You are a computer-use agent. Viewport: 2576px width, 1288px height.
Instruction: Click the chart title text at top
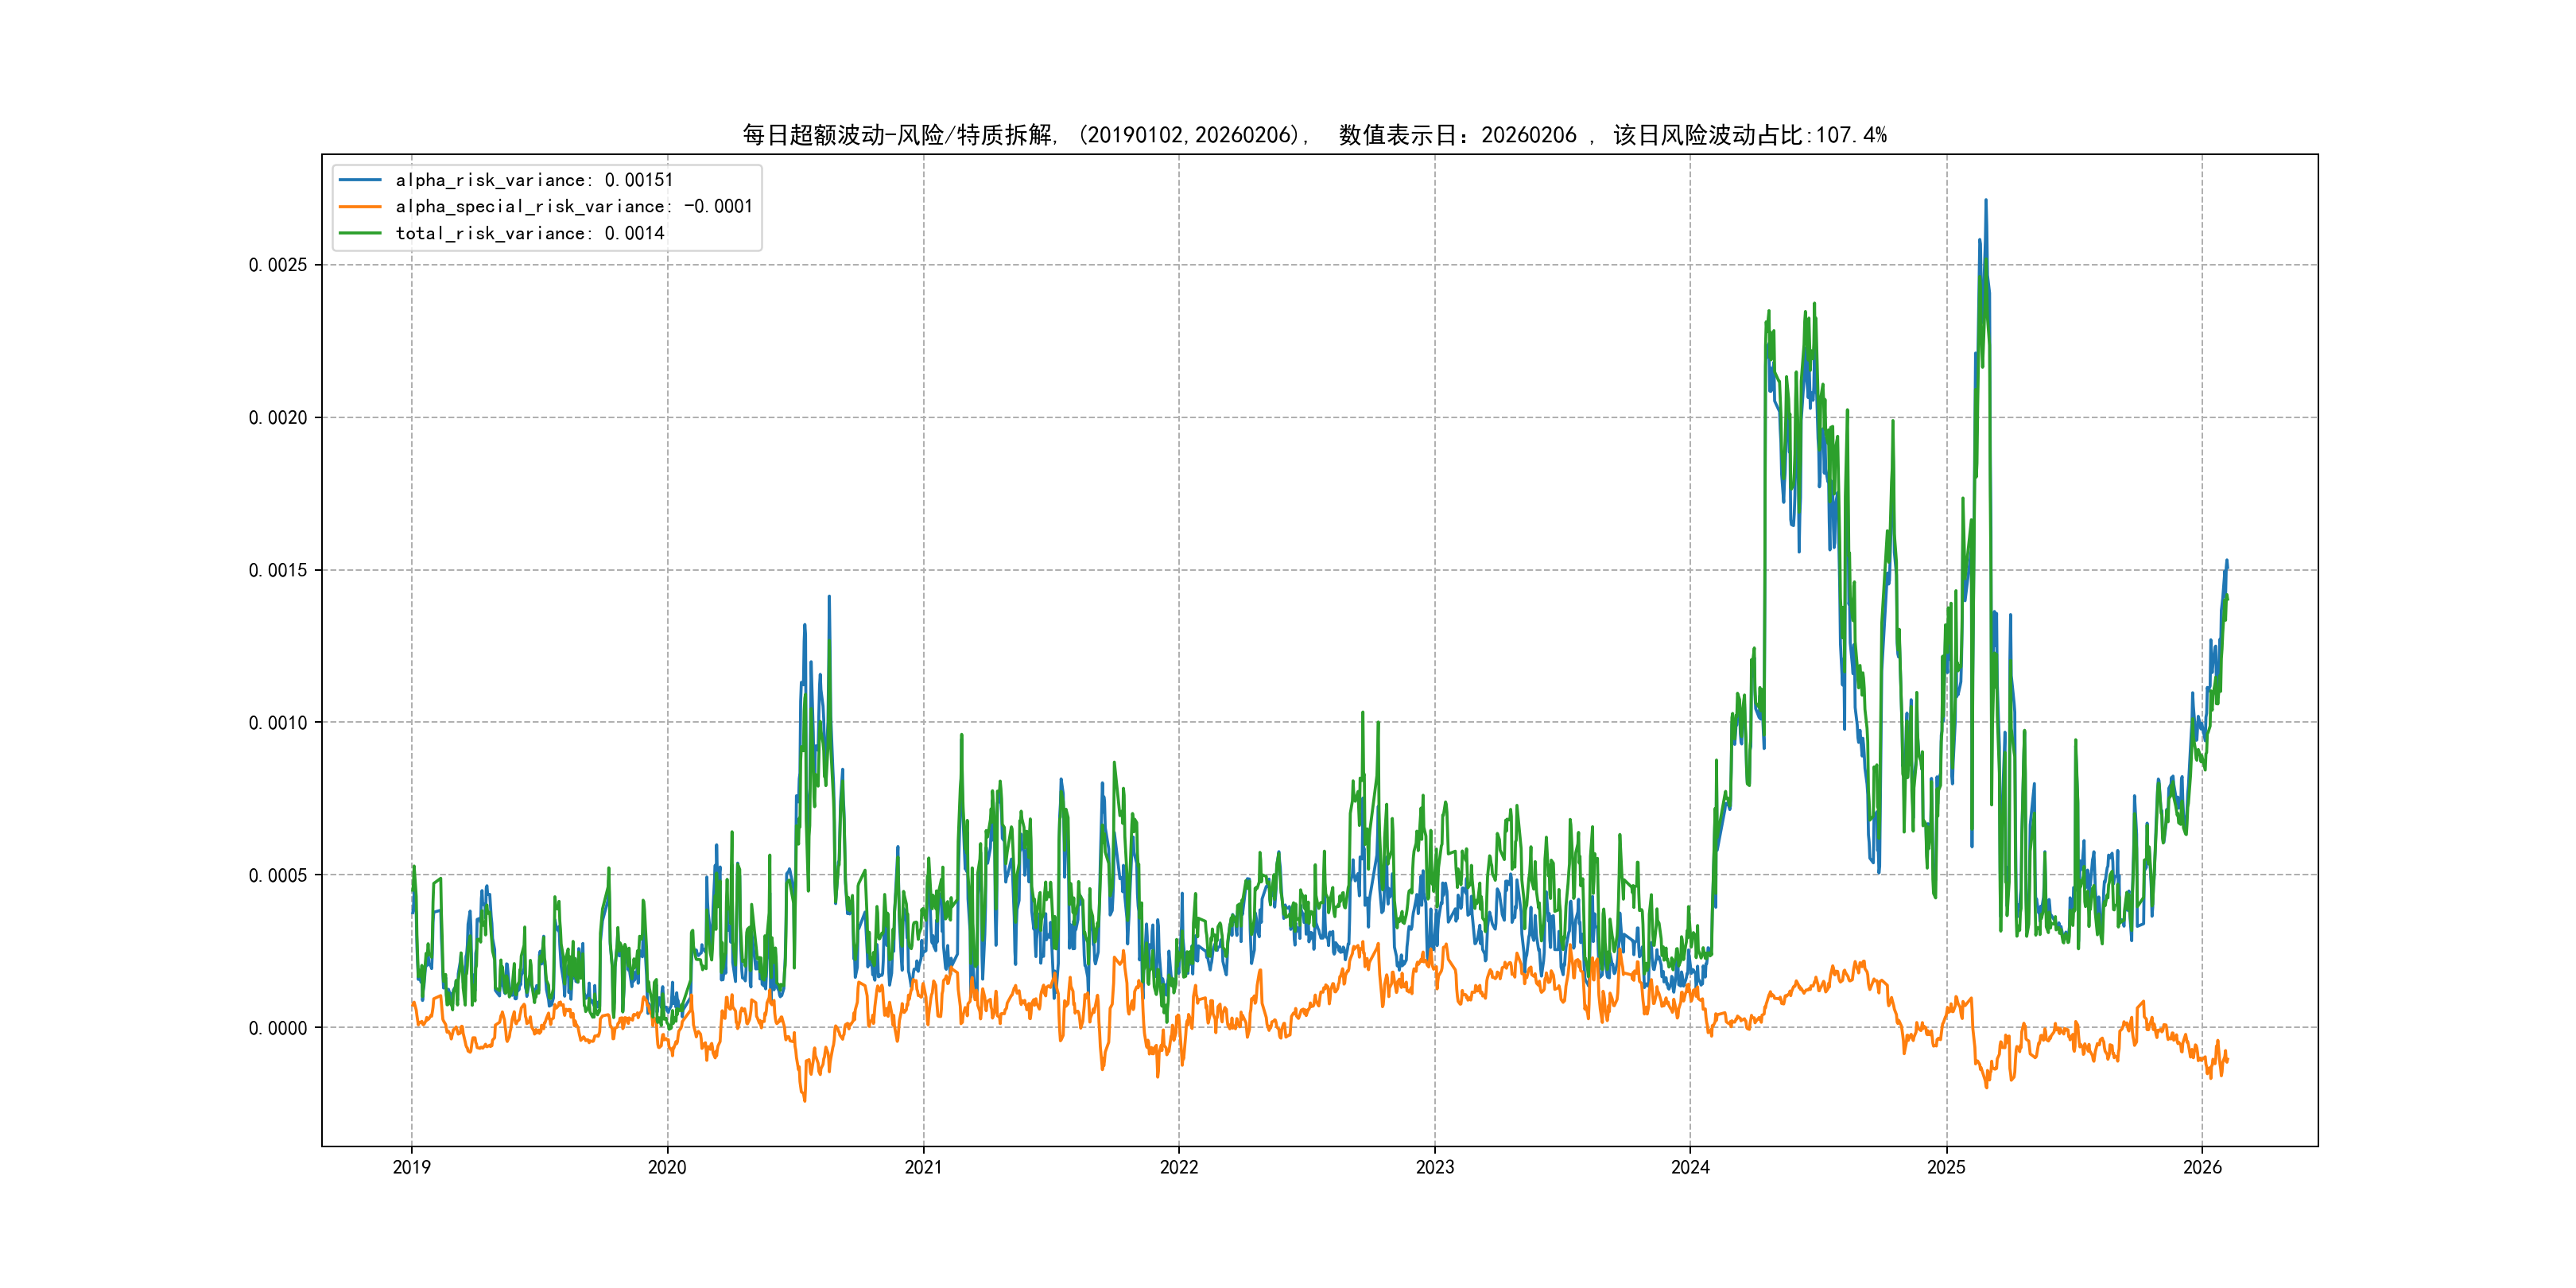tap(1314, 135)
